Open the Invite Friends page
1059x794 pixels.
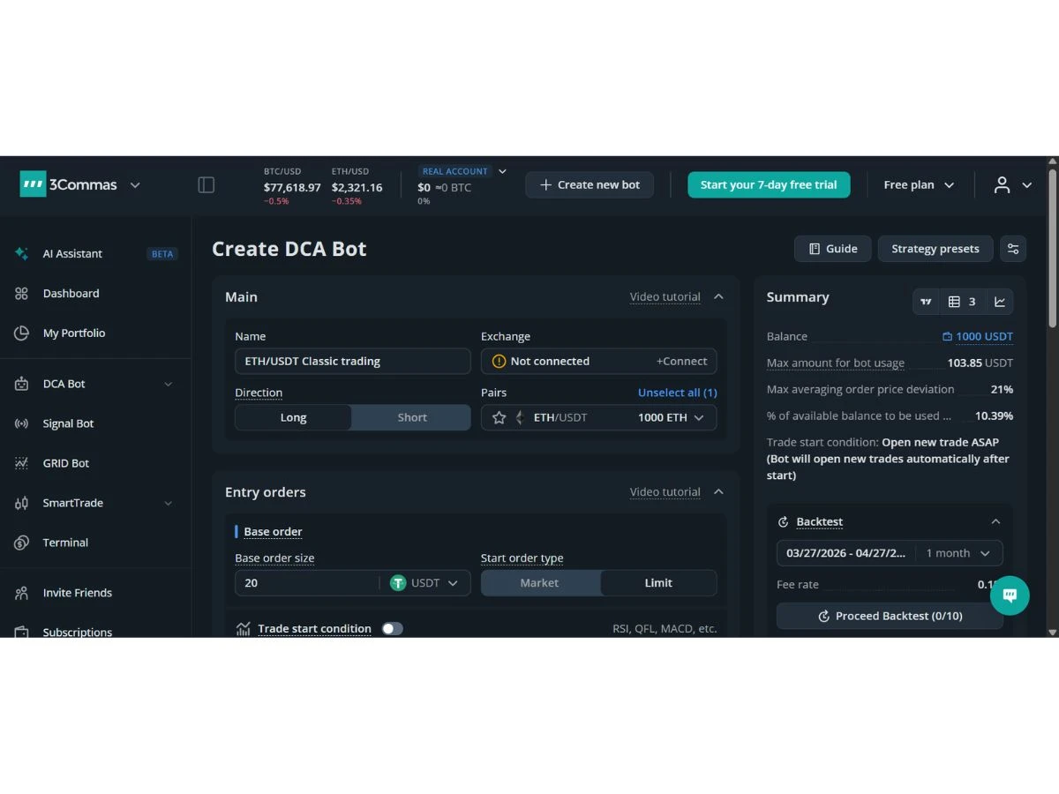coord(78,593)
